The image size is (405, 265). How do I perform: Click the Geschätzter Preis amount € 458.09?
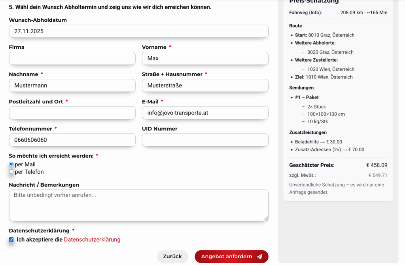pyautogui.click(x=377, y=165)
